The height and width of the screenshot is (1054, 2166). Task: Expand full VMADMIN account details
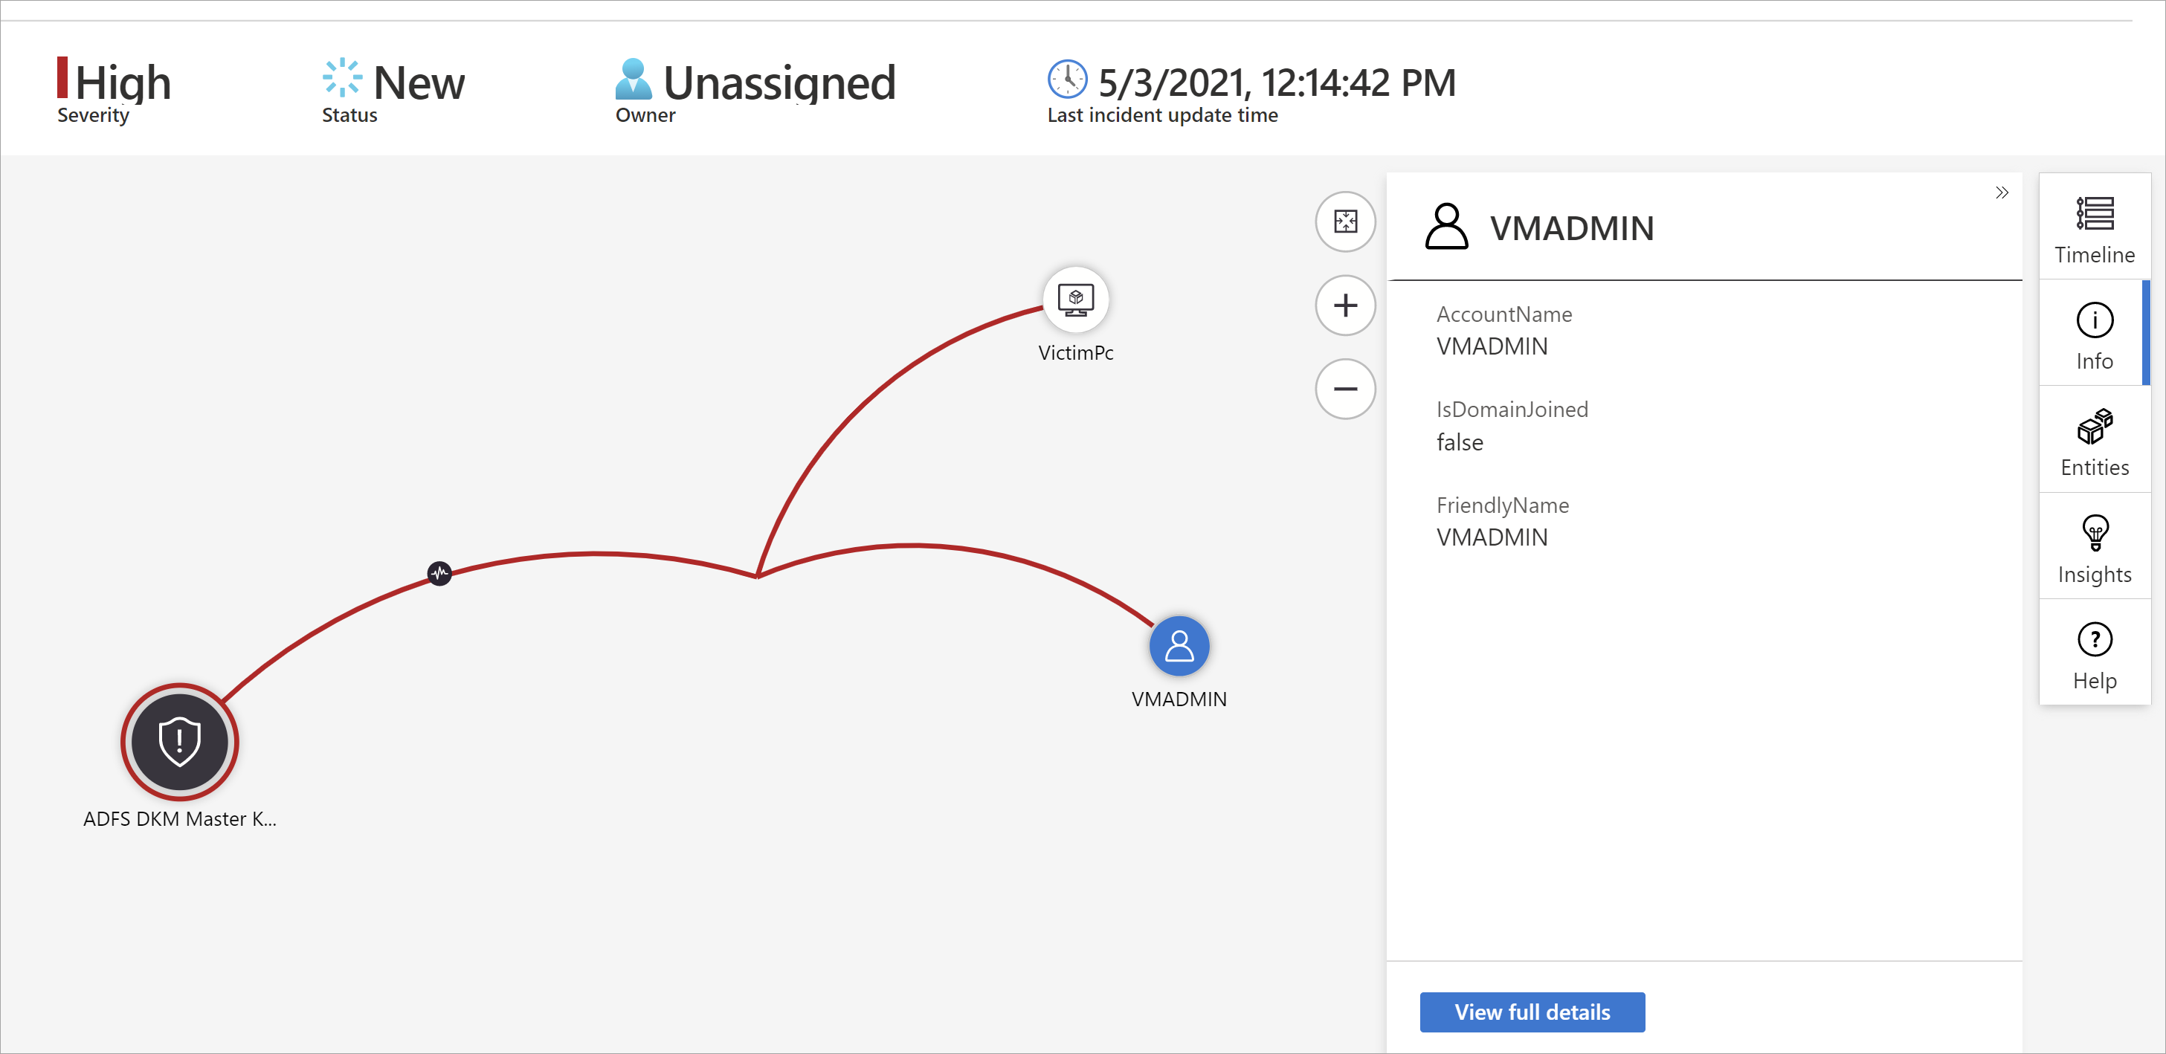(x=1532, y=1011)
